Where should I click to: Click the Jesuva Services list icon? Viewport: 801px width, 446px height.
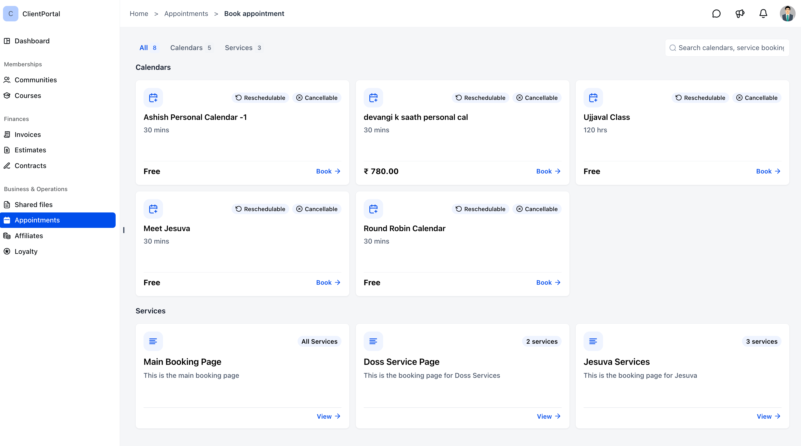click(x=593, y=341)
